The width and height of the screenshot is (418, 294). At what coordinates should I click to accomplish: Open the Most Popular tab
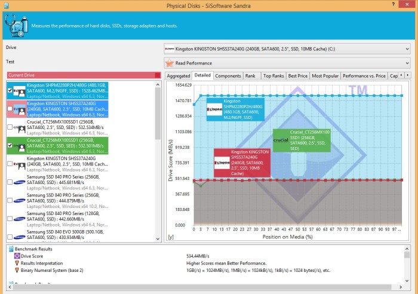click(325, 76)
